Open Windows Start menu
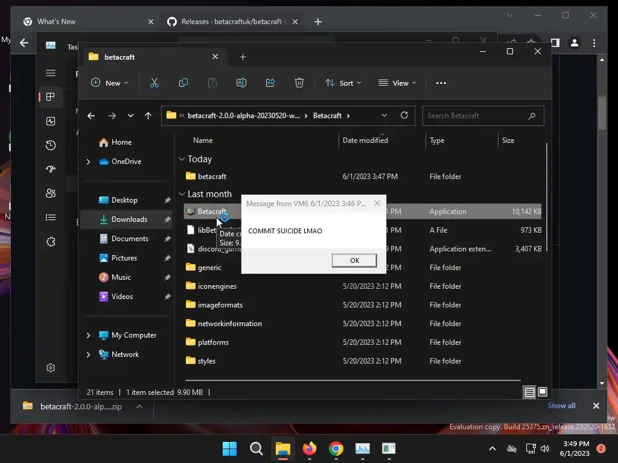This screenshot has width=618, height=463. (x=229, y=449)
